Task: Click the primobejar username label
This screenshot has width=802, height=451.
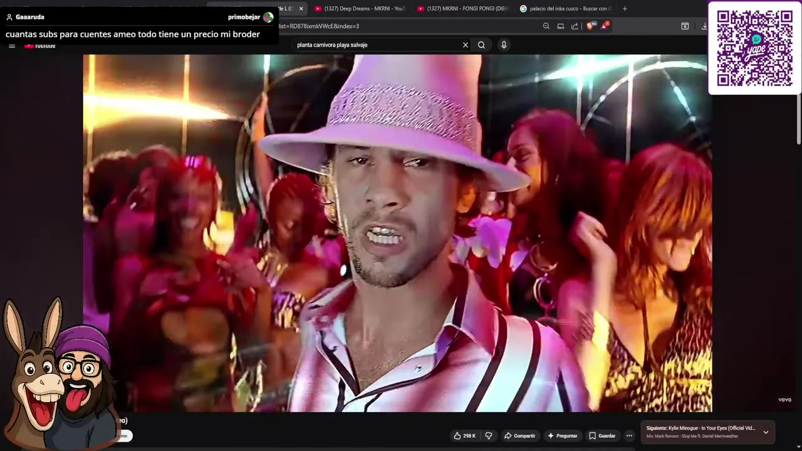Action: click(x=244, y=17)
